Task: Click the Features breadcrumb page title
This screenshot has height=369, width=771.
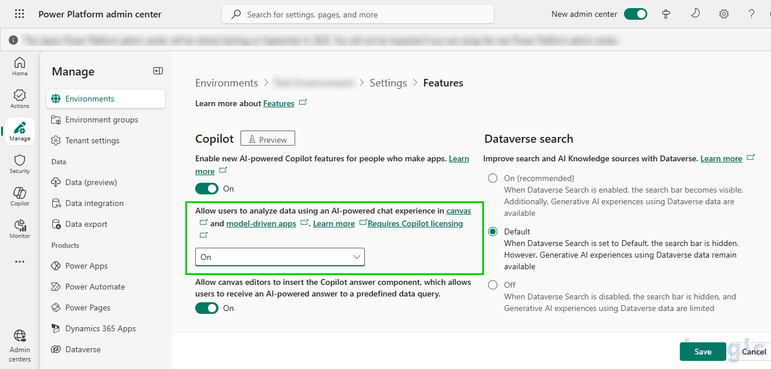Action: 443,83
